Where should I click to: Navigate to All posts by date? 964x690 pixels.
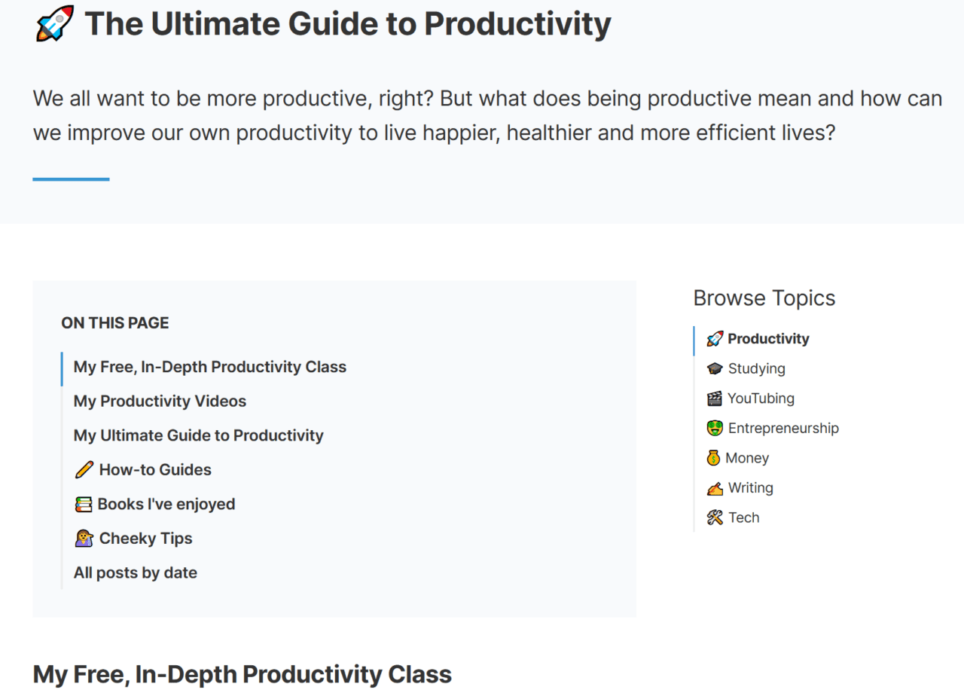[136, 572]
